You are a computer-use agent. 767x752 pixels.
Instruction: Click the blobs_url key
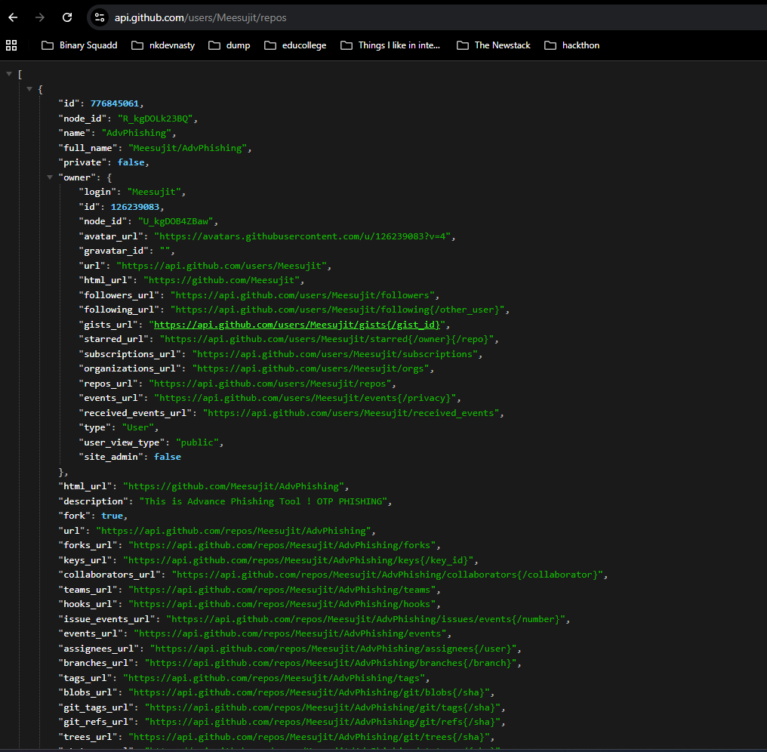pos(88,692)
